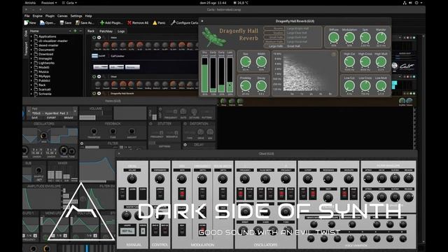
Task: Toggle enable on the Dragonfly Hall Reverb rack row
Action: pyautogui.click(x=94, y=93)
